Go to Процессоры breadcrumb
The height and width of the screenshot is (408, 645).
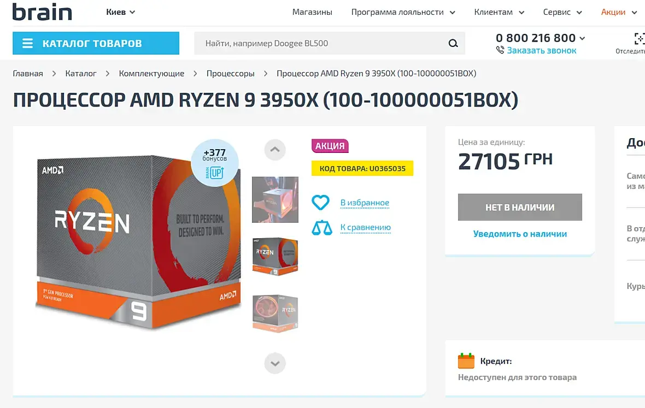(230, 73)
